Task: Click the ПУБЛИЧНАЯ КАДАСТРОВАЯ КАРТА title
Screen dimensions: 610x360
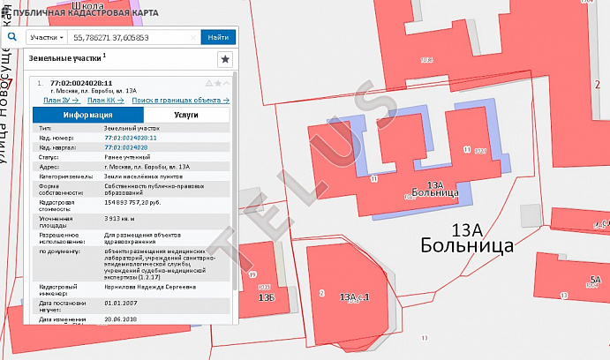Action: coord(86,13)
